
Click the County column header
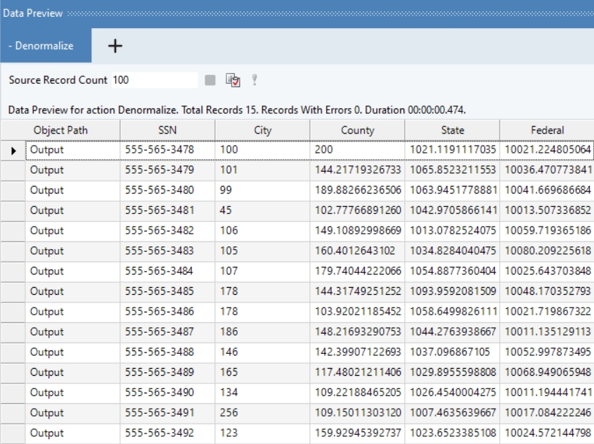pos(357,130)
